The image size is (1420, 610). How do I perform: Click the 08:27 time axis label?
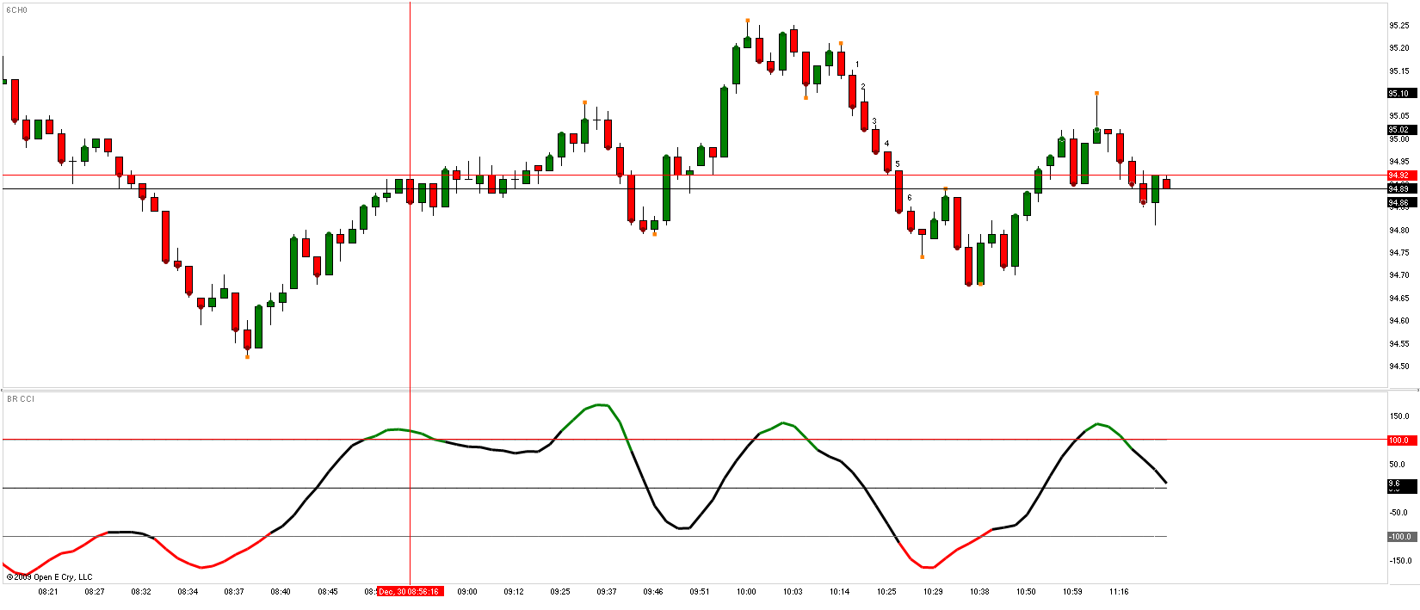coord(95,592)
